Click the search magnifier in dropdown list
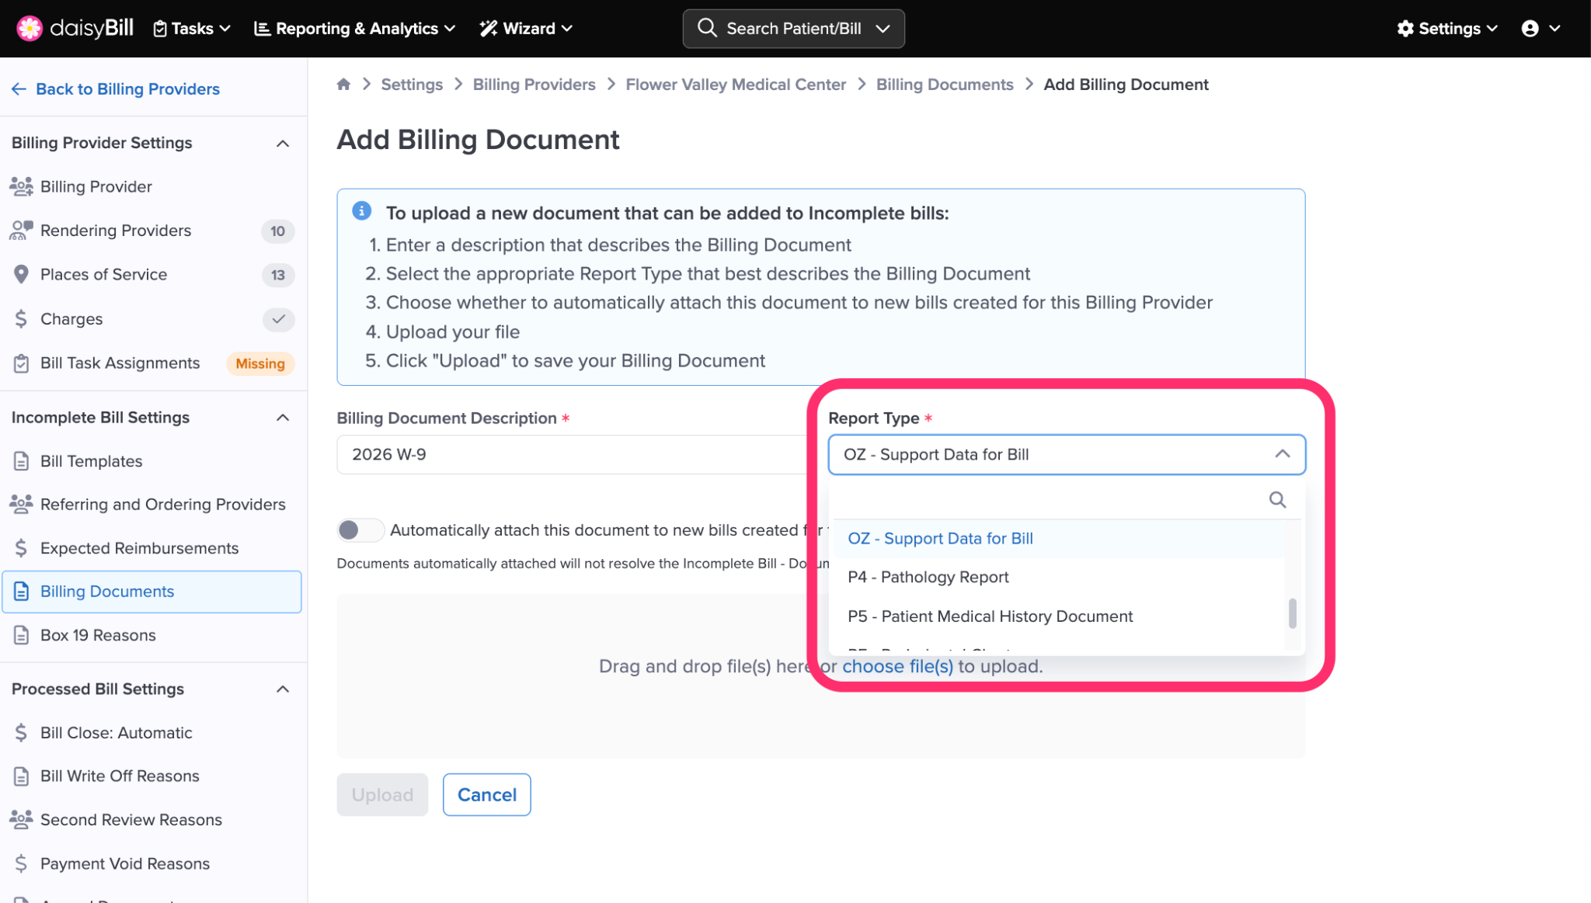 1277,500
